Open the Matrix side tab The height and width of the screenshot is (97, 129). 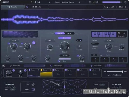2,73
